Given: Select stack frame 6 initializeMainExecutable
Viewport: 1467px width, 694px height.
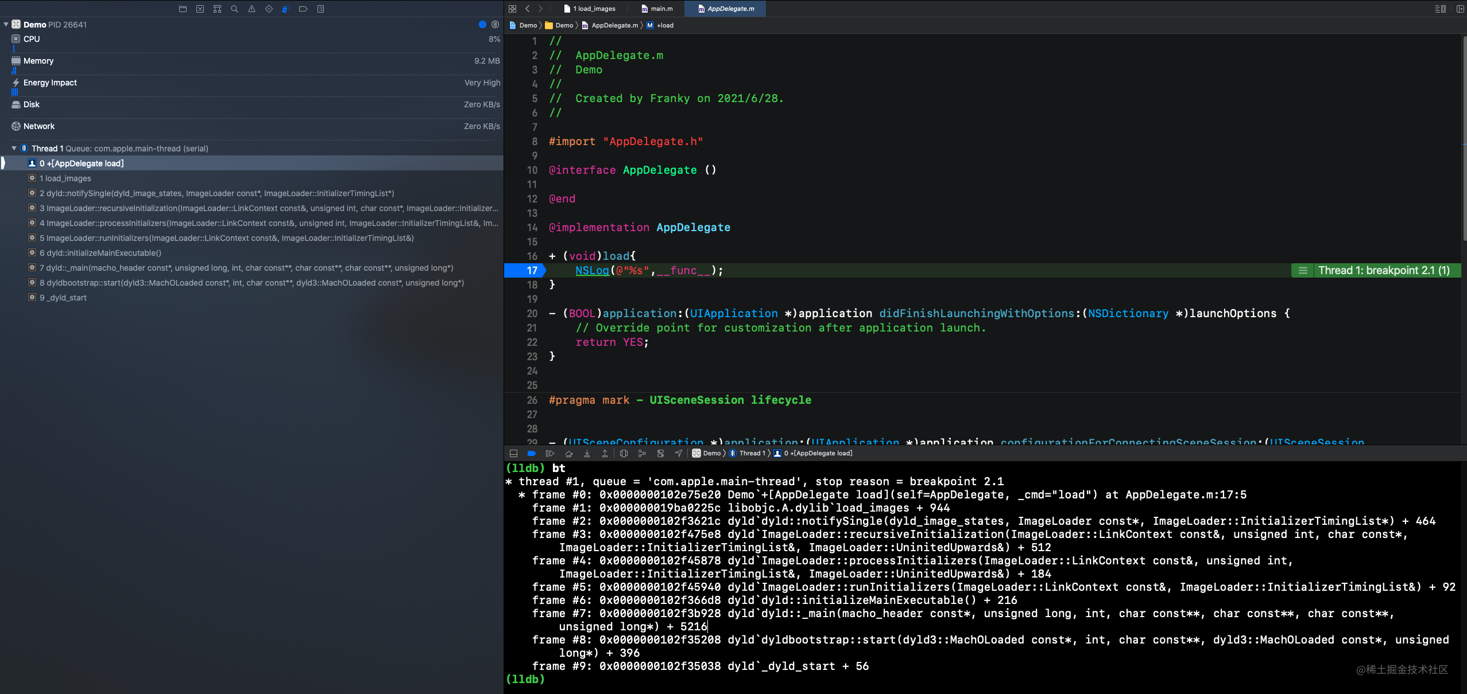Looking at the screenshot, I should [251, 253].
